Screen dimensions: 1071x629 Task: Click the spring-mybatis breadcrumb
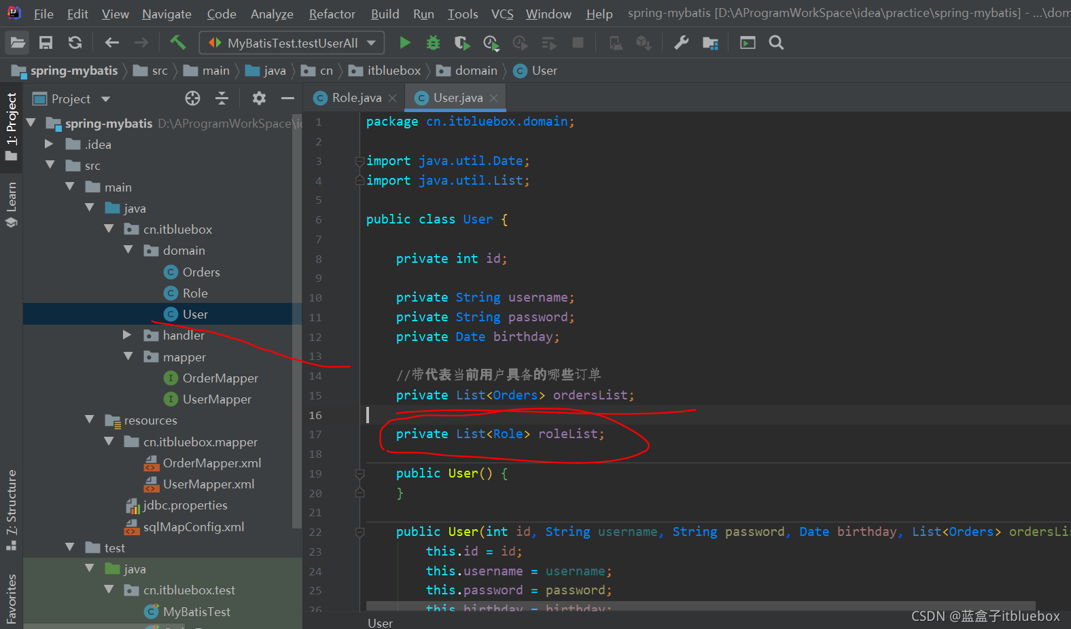coord(65,71)
